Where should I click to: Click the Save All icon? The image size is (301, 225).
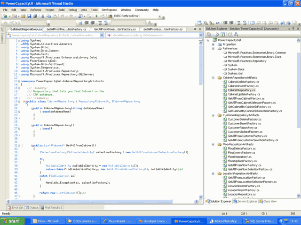pos(35,16)
